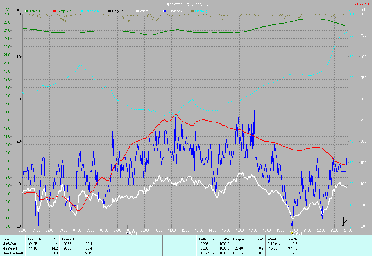Click the Regen header in the statistics table

tap(239, 239)
